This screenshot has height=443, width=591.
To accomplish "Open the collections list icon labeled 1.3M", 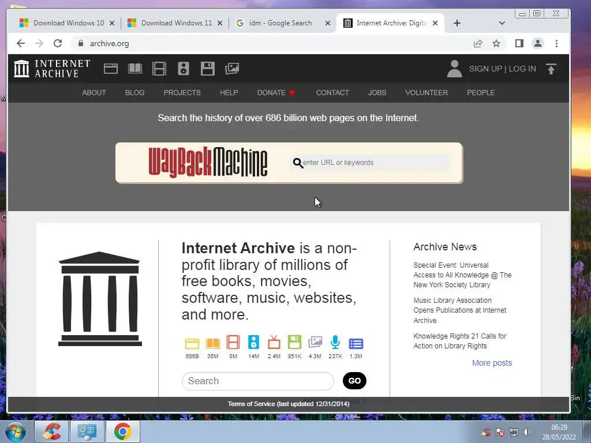I will [x=356, y=344].
